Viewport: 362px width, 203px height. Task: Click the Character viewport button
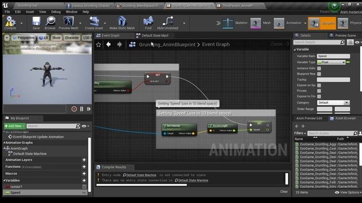click(72, 38)
